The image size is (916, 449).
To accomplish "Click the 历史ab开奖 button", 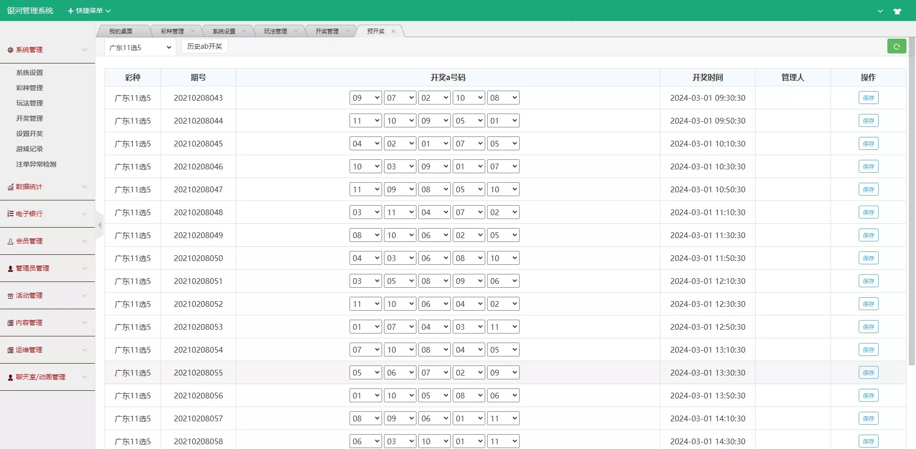I will 204,46.
